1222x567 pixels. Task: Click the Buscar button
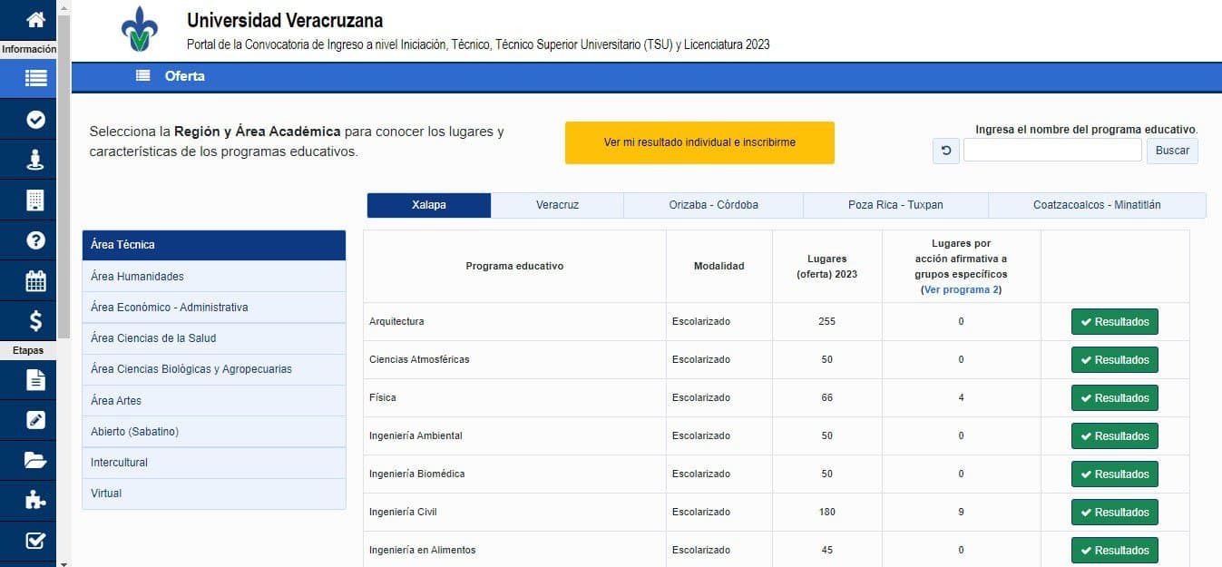point(1172,151)
